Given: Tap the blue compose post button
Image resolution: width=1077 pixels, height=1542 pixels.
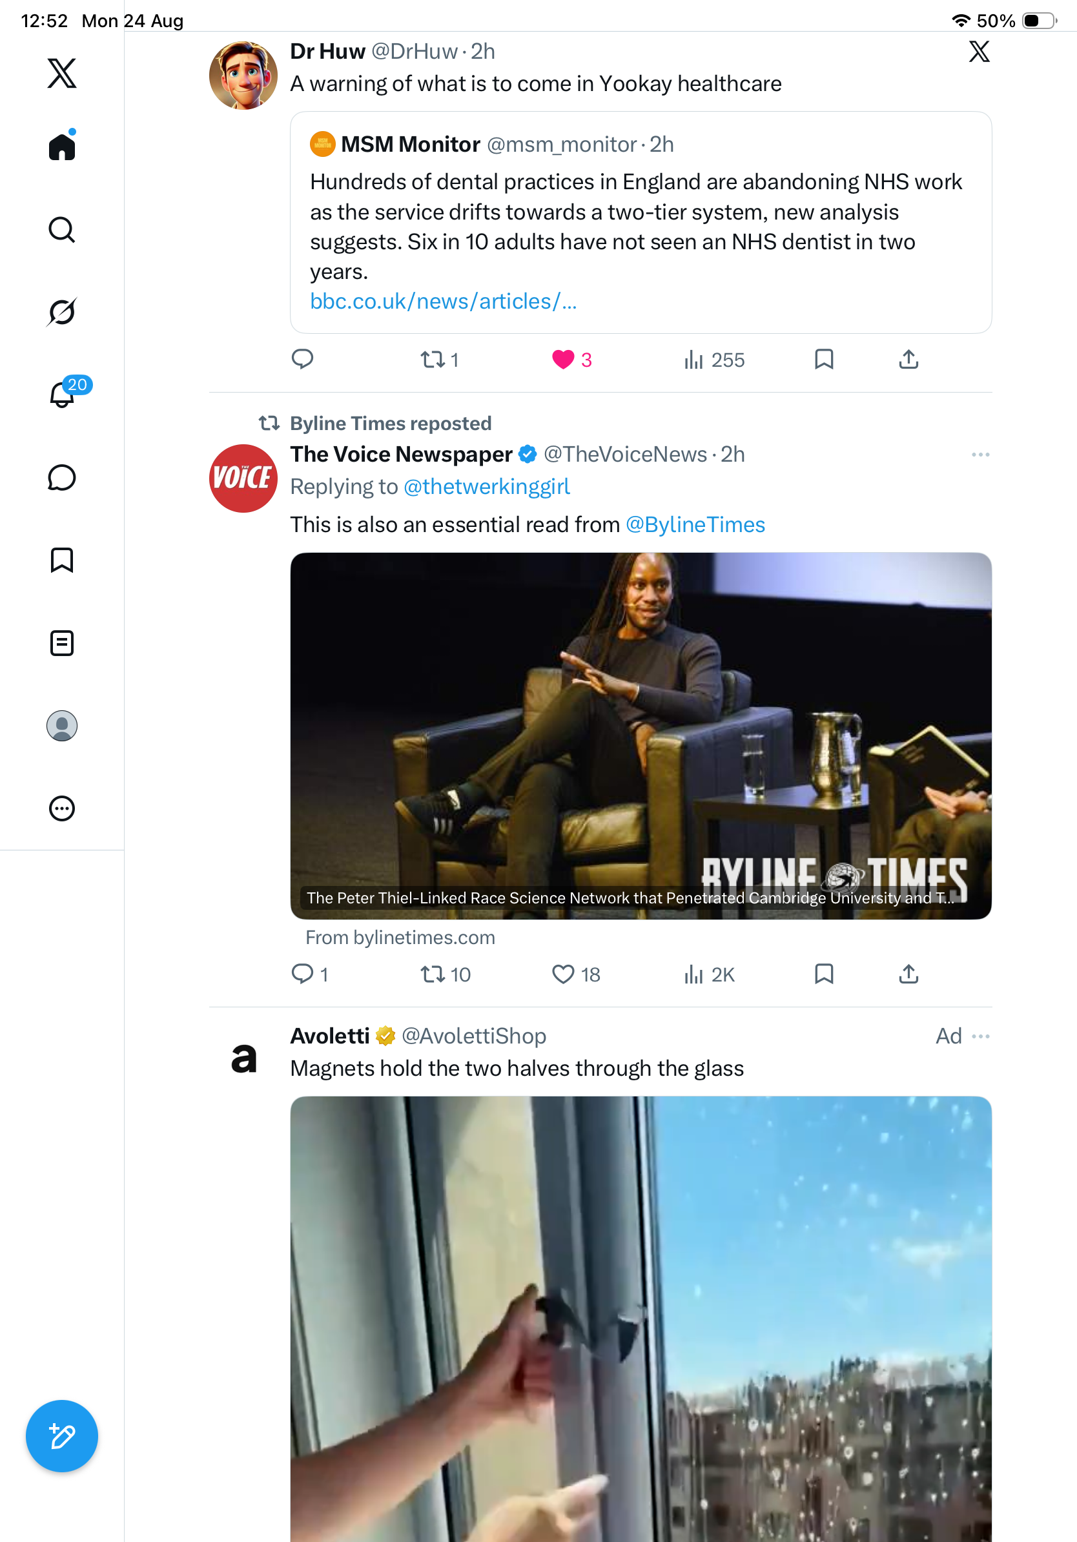Looking at the screenshot, I should [62, 1436].
